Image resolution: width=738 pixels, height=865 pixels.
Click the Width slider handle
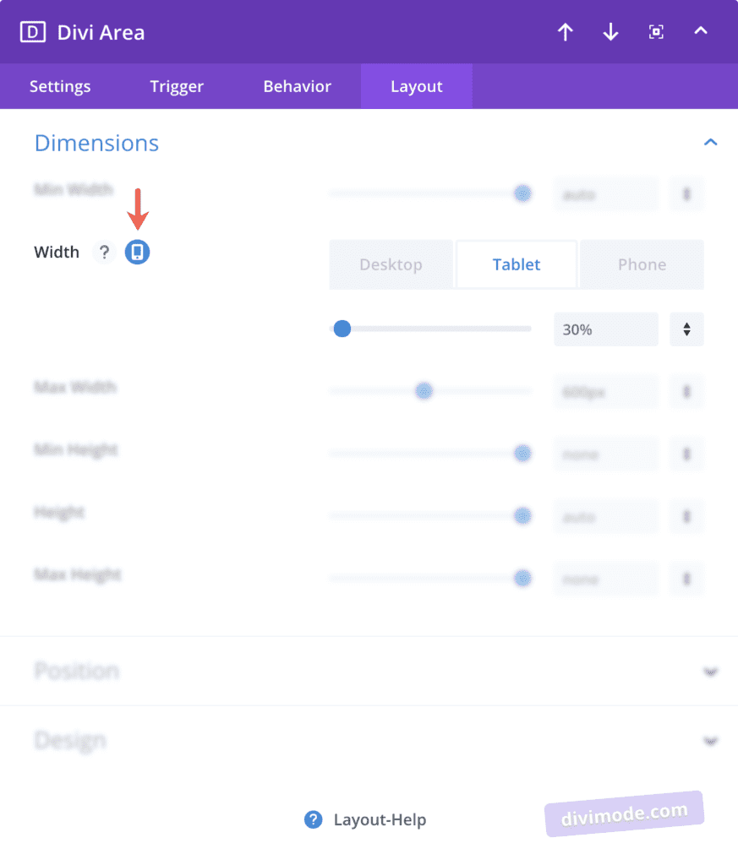342,329
